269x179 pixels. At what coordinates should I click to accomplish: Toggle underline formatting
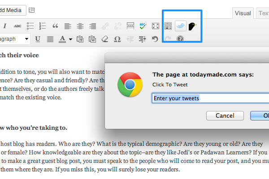coord(38,39)
